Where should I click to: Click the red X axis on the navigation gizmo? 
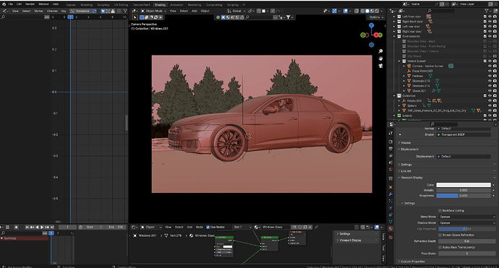(376, 35)
